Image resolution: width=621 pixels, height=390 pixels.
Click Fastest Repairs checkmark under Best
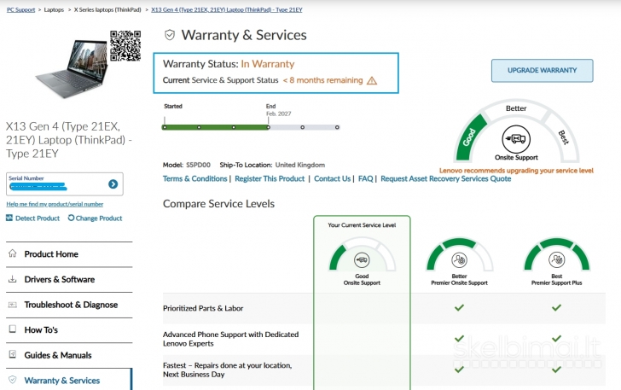556,370
